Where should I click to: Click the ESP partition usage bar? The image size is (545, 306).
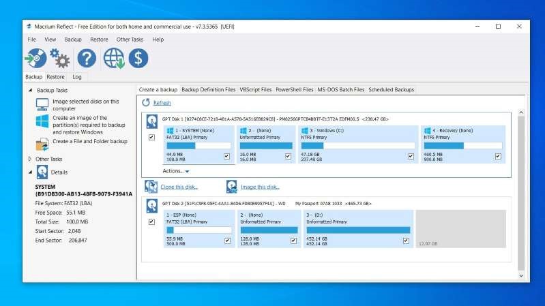pos(198,230)
